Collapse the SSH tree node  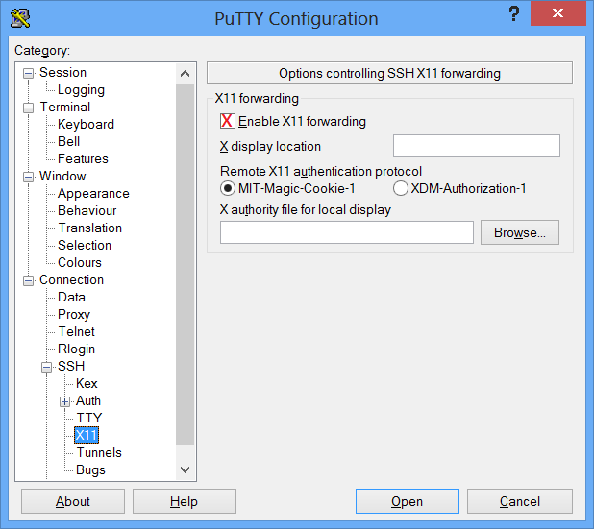click(x=46, y=367)
